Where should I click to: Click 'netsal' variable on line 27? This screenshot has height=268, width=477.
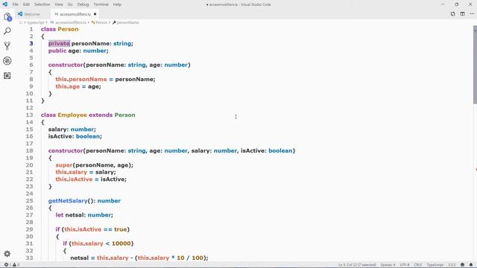(75, 215)
